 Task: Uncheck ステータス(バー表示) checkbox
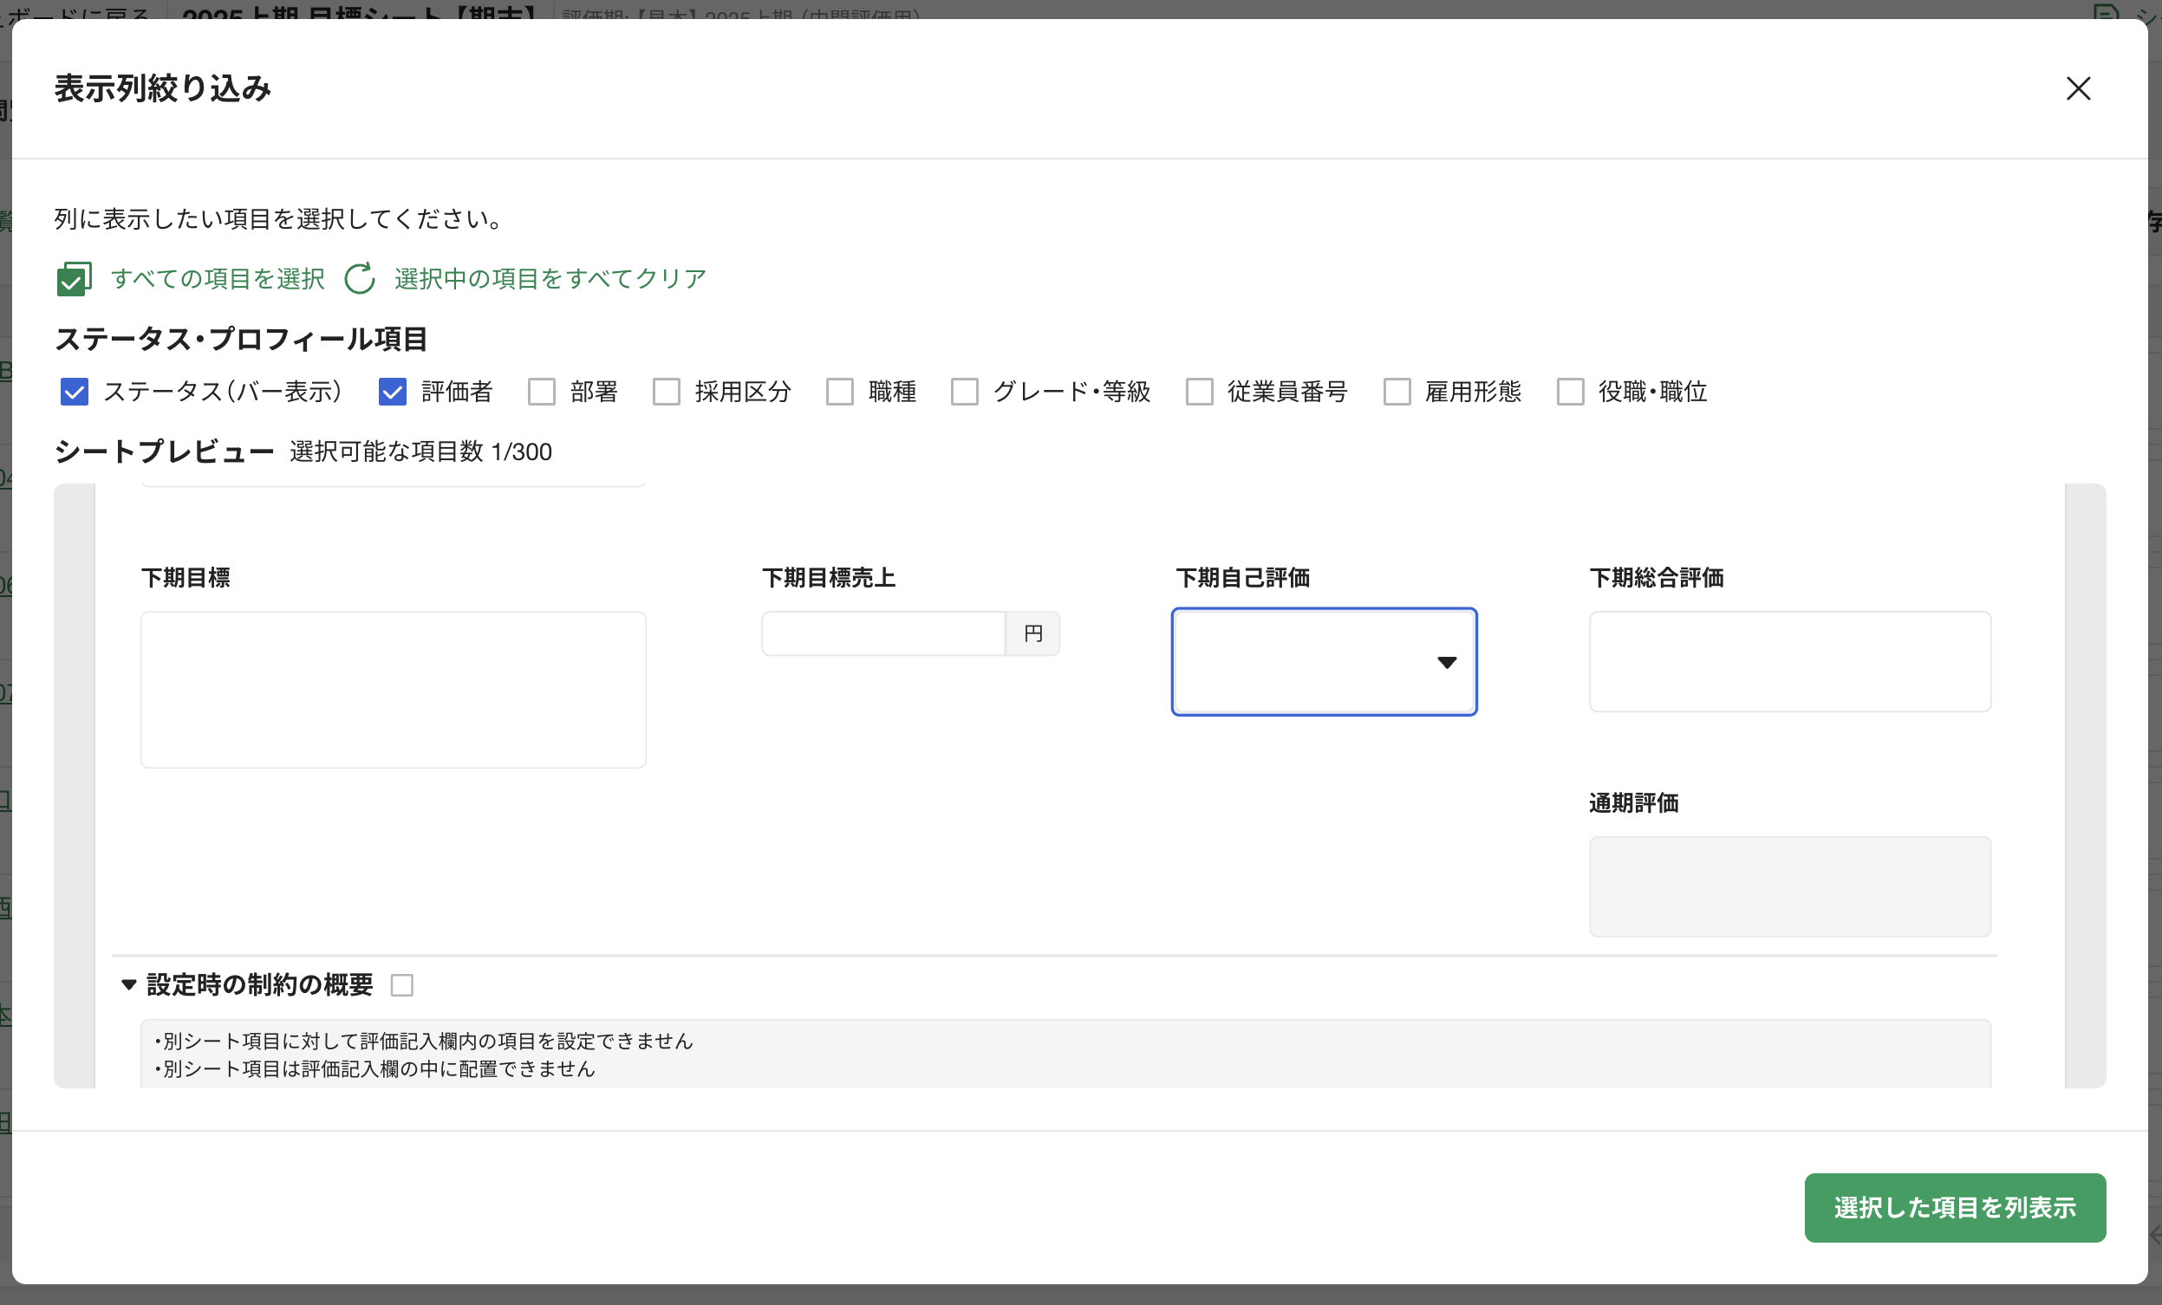pos(75,391)
